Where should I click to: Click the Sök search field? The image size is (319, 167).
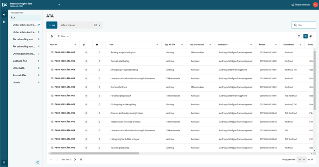point(304,25)
